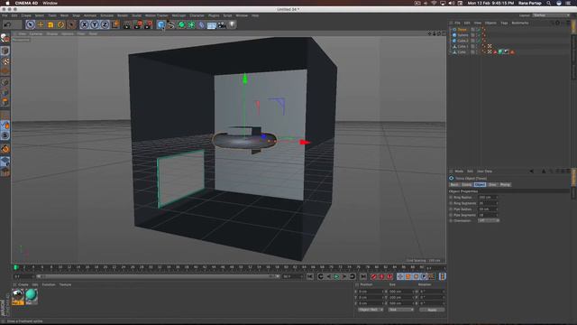Open the Size mode dropdown
The image size is (577, 325).
point(401,310)
